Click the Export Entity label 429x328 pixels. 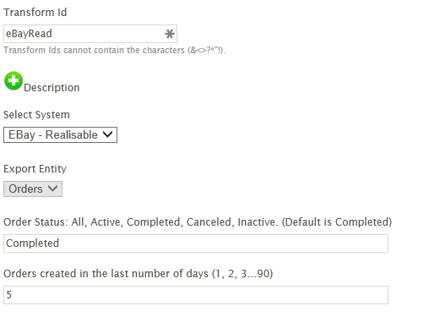(35, 169)
